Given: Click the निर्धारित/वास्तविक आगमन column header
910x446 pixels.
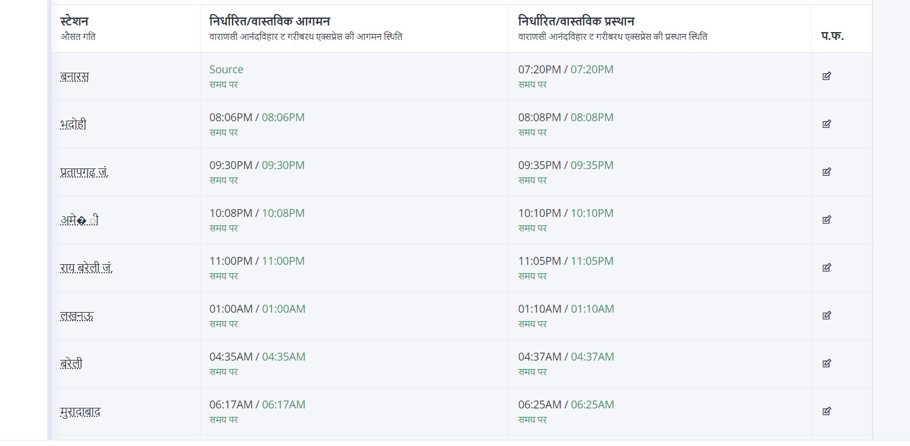Looking at the screenshot, I should pos(270,21).
